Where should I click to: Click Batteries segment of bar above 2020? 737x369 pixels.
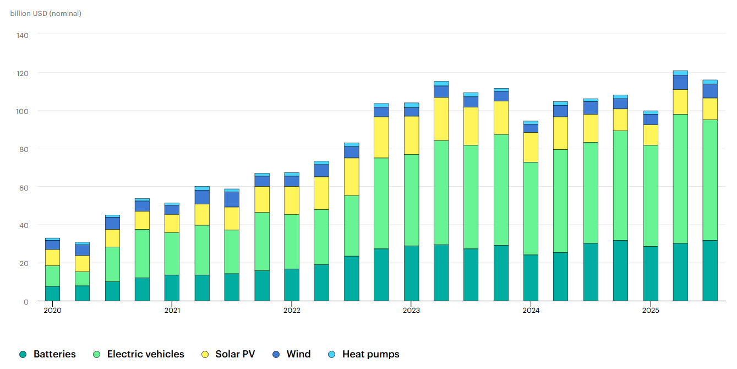pyautogui.click(x=52, y=294)
